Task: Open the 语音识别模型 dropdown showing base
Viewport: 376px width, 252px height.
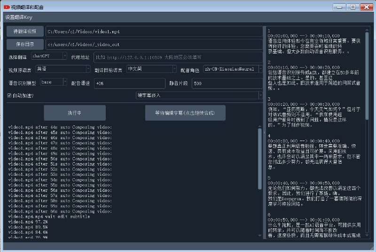Action: pyautogui.click(x=54, y=82)
